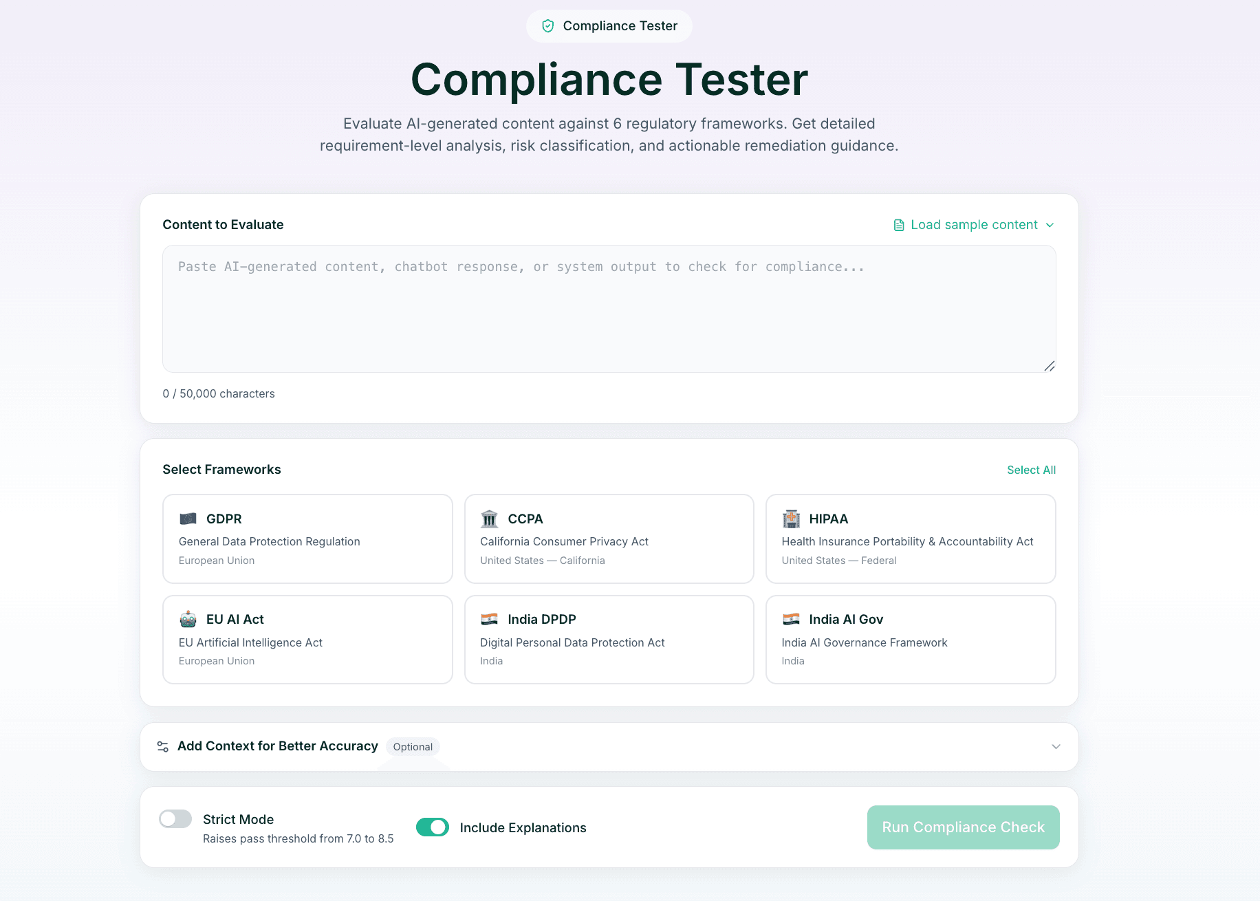Click the shield icon in the Compliance Tester badge
This screenshot has height=901, width=1260.
(547, 25)
